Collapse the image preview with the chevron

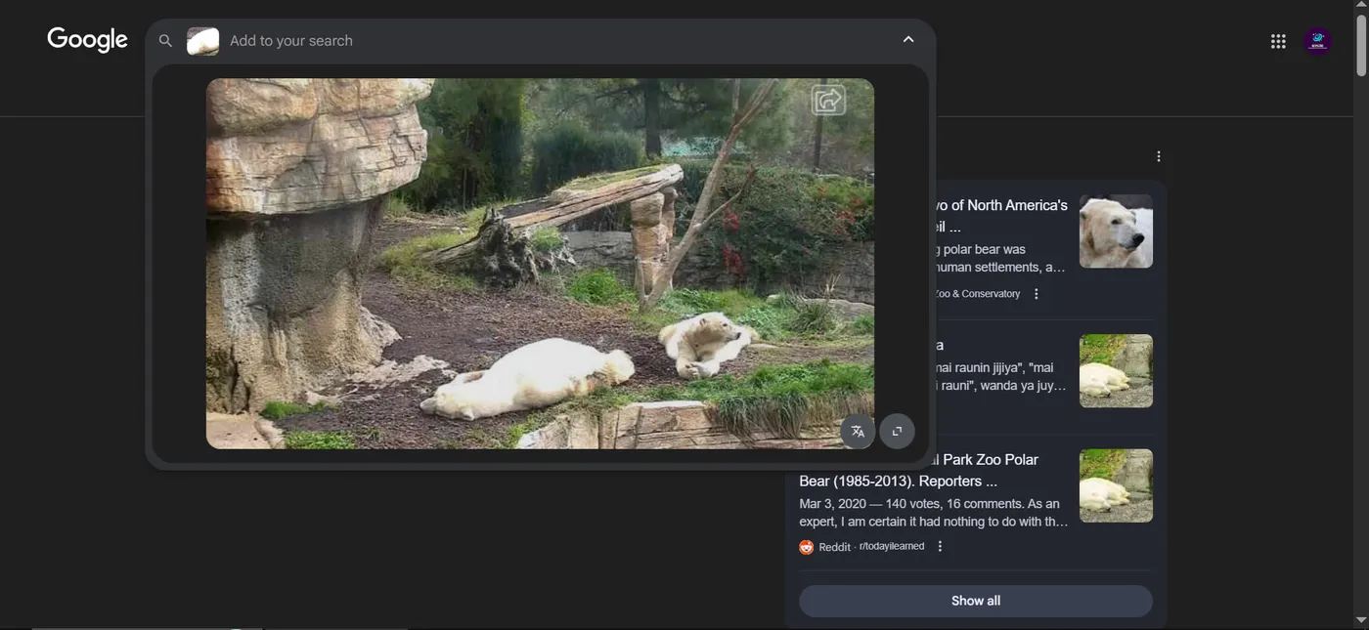click(908, 40)
